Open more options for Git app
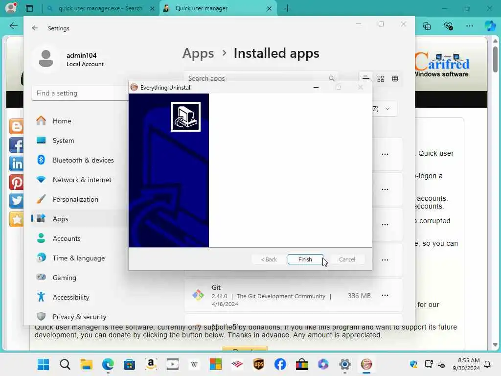This screenshot has width=501, height=376. coord(385,295)
